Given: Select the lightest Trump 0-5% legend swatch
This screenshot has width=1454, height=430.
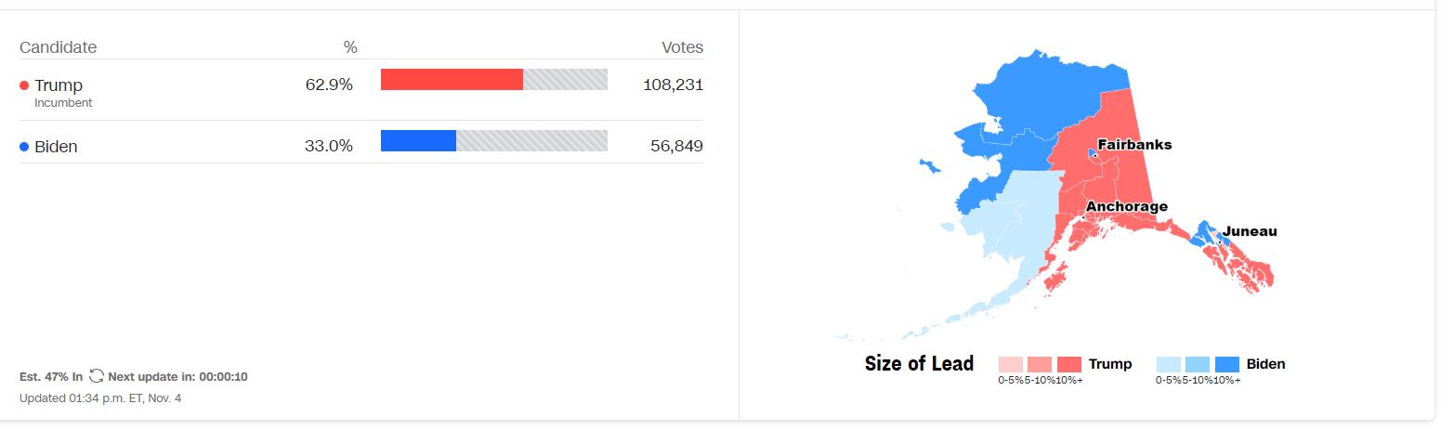Looking at the screenshot, I should coord(1011,364).
